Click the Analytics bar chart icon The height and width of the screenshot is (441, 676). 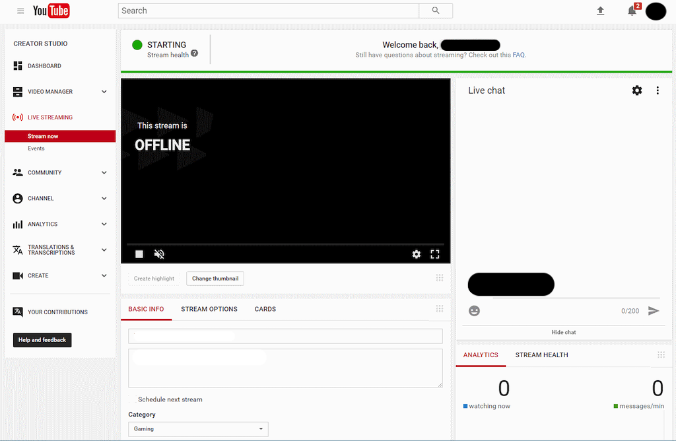(x=18, y=224)
